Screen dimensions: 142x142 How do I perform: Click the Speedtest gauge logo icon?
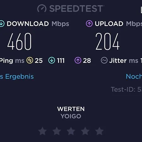pyautogui.click(x=42, y=8)
